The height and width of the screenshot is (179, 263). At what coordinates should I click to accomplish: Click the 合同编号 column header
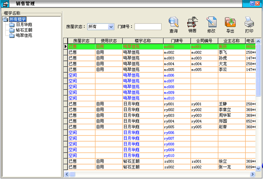click(x=204, y=41)
